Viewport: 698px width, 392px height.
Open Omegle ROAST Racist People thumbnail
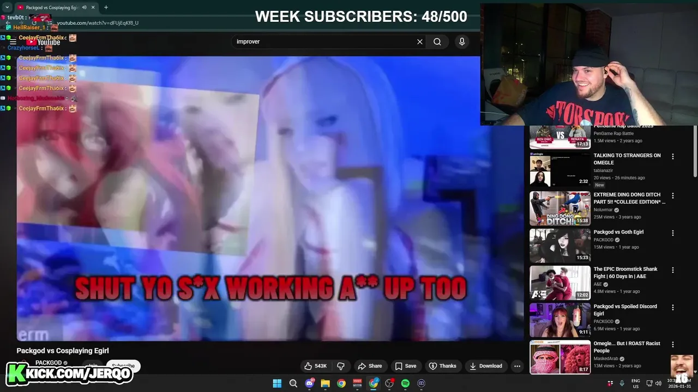[560, 357]
